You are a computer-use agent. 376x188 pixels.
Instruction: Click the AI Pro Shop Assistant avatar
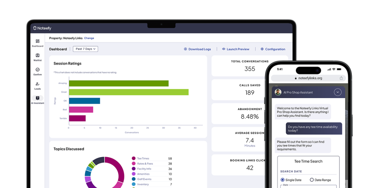(278, 92)
